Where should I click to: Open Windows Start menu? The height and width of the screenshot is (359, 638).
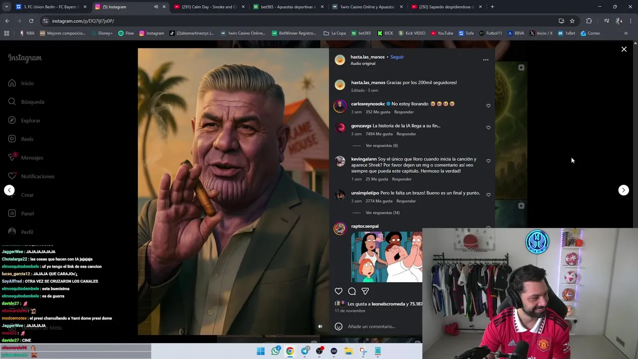coord(261,352)
